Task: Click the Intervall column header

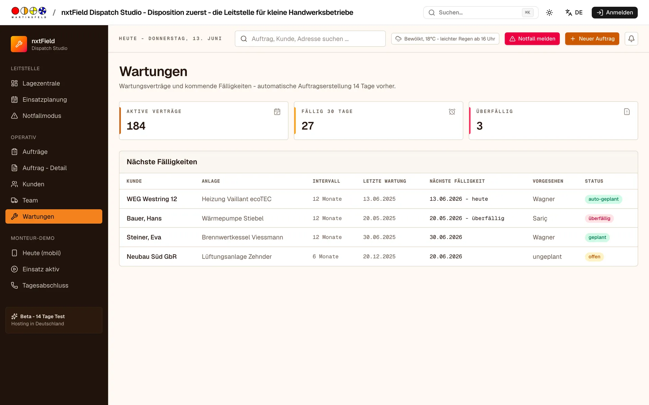Action: tap(326, 181)
